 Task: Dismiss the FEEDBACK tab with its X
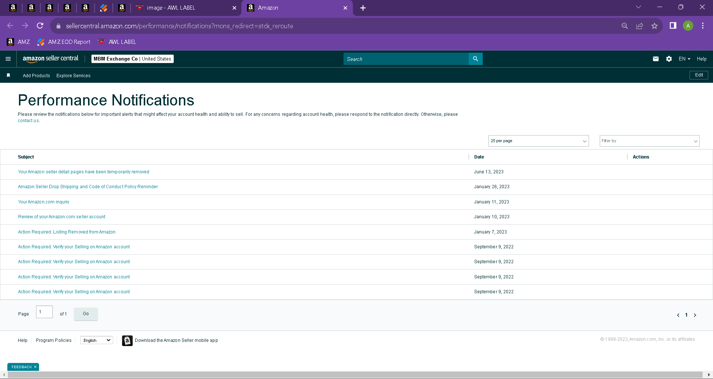click(35, 367)
